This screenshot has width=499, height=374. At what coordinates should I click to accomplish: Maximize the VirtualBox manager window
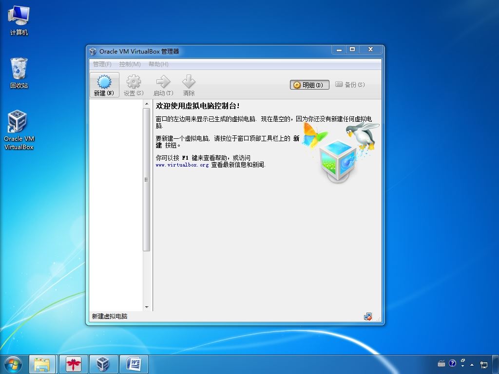coord(352,50)
